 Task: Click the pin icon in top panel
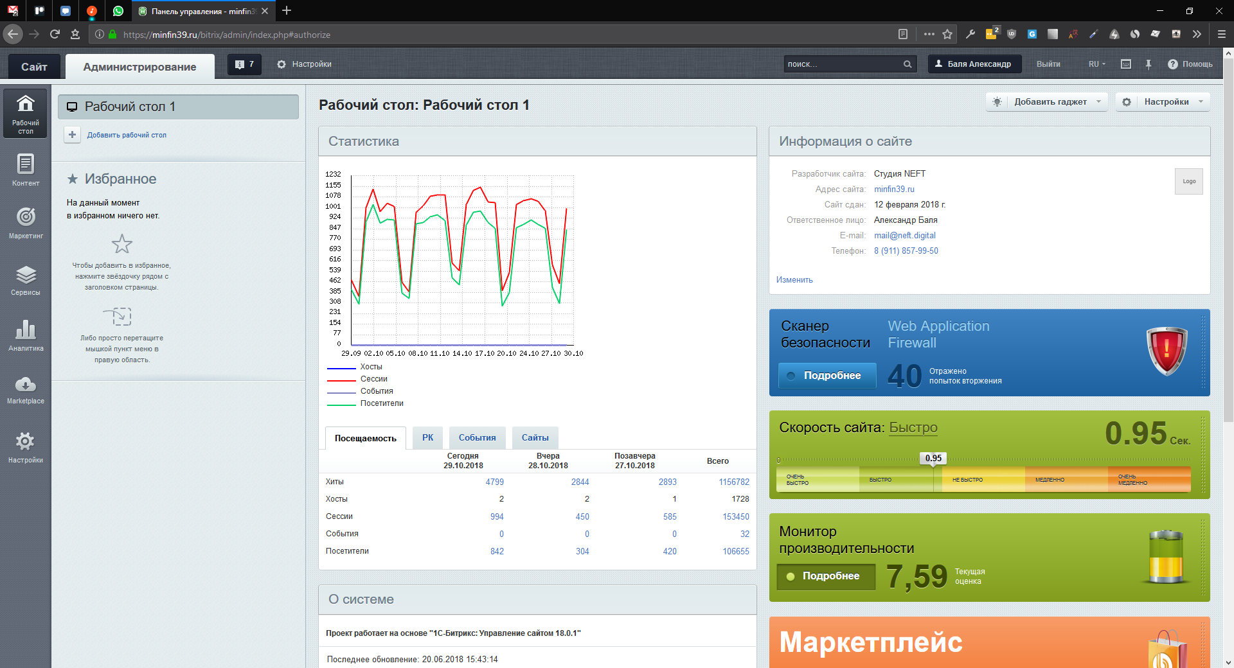(1149, 64)
